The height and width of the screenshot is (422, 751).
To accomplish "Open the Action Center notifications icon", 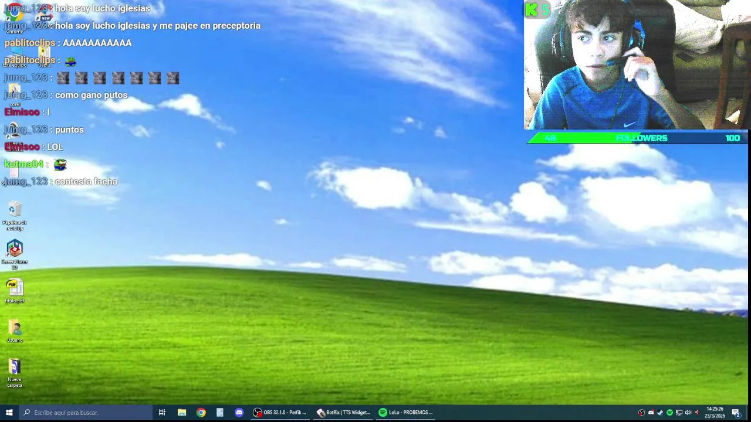I will tap(736, 413).
